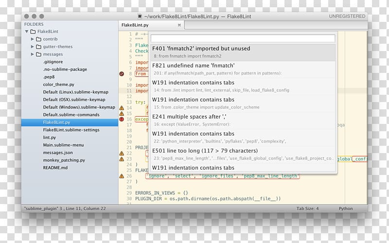Click the PLUGIN_DIR line of code
This screenshot has width=389, height=243.
click(208, 199)
